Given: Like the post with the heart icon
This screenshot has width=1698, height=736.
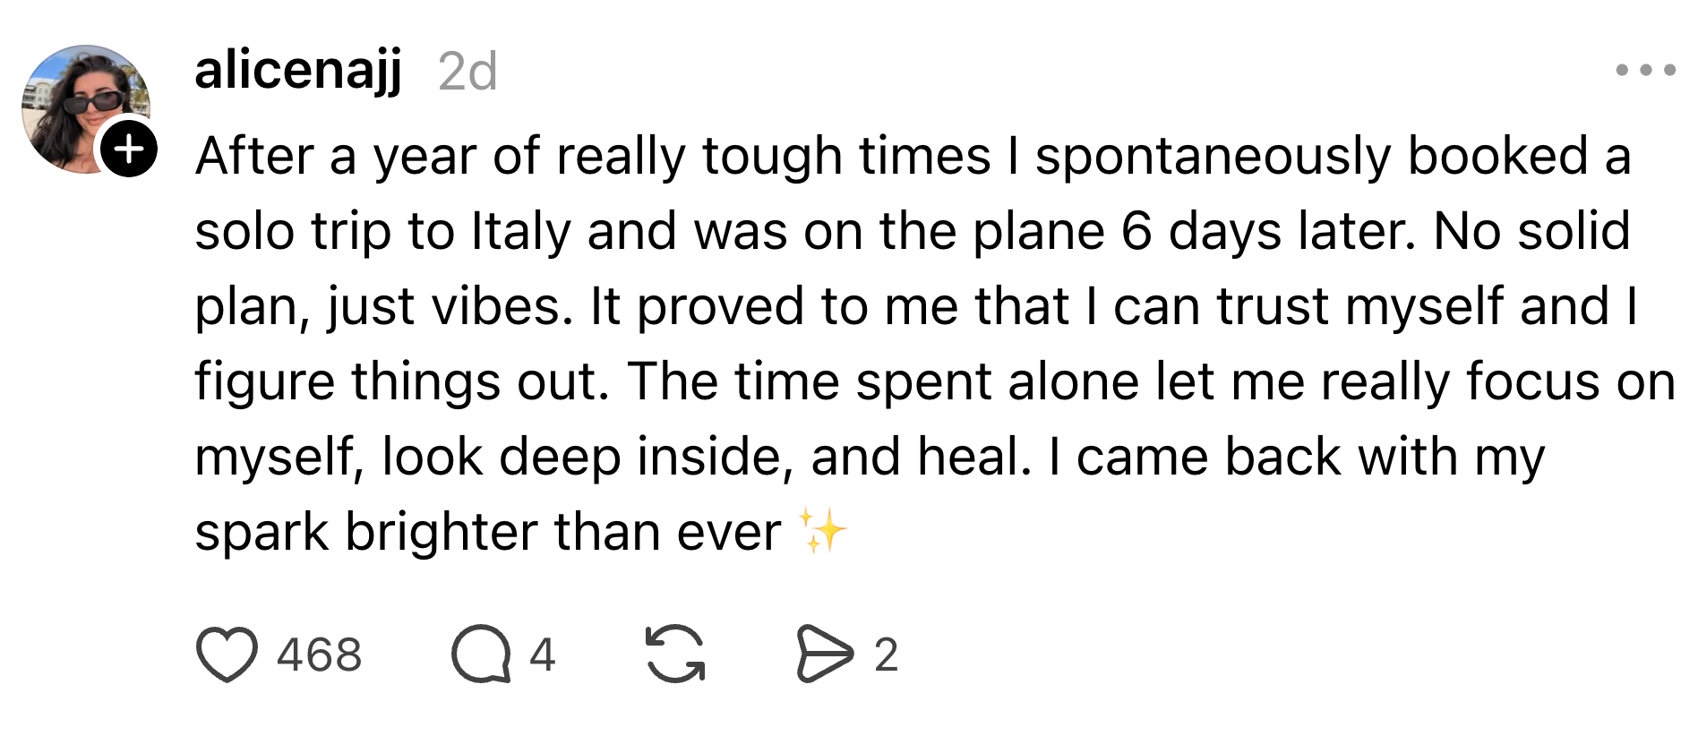Looking at the screenshot, I should click(x=227, y=655).
